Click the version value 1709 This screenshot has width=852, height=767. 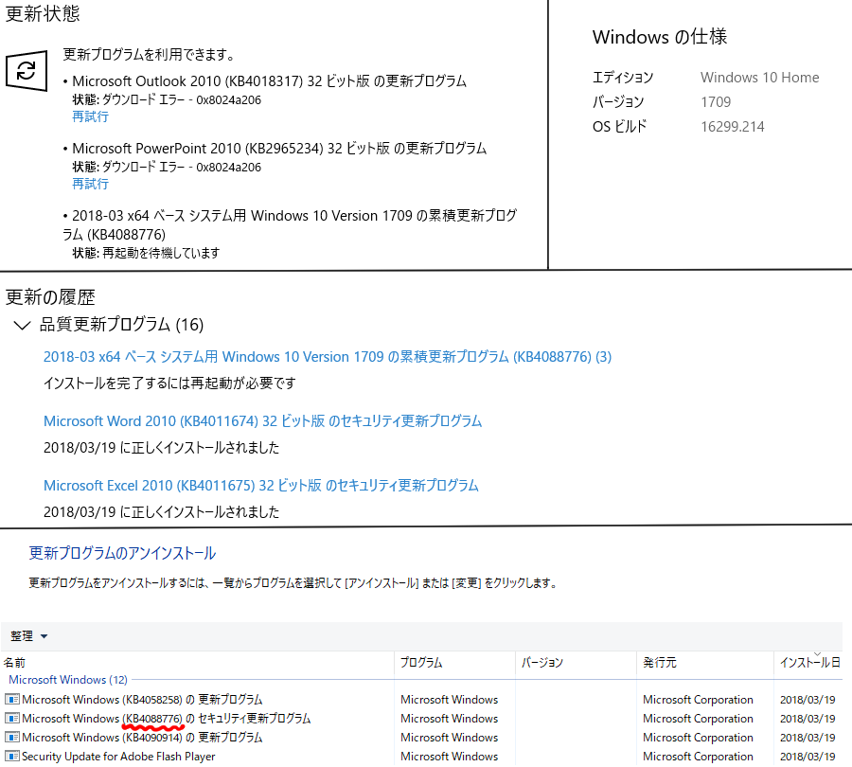point(716,102)
